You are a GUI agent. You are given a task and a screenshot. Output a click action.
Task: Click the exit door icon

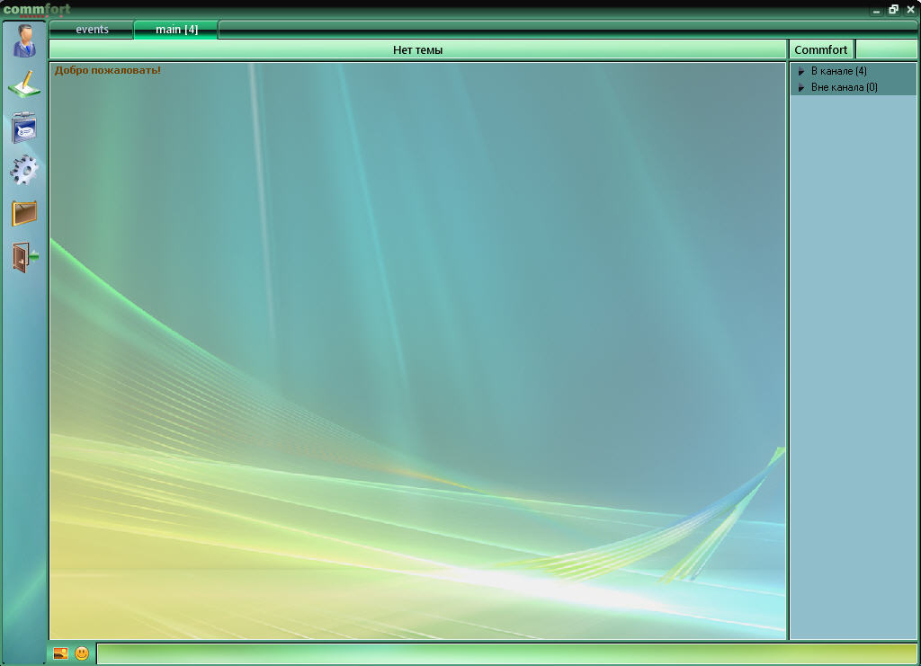point(24,257)
